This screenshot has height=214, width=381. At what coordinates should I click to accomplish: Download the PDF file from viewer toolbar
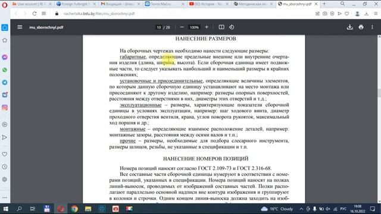349,27
